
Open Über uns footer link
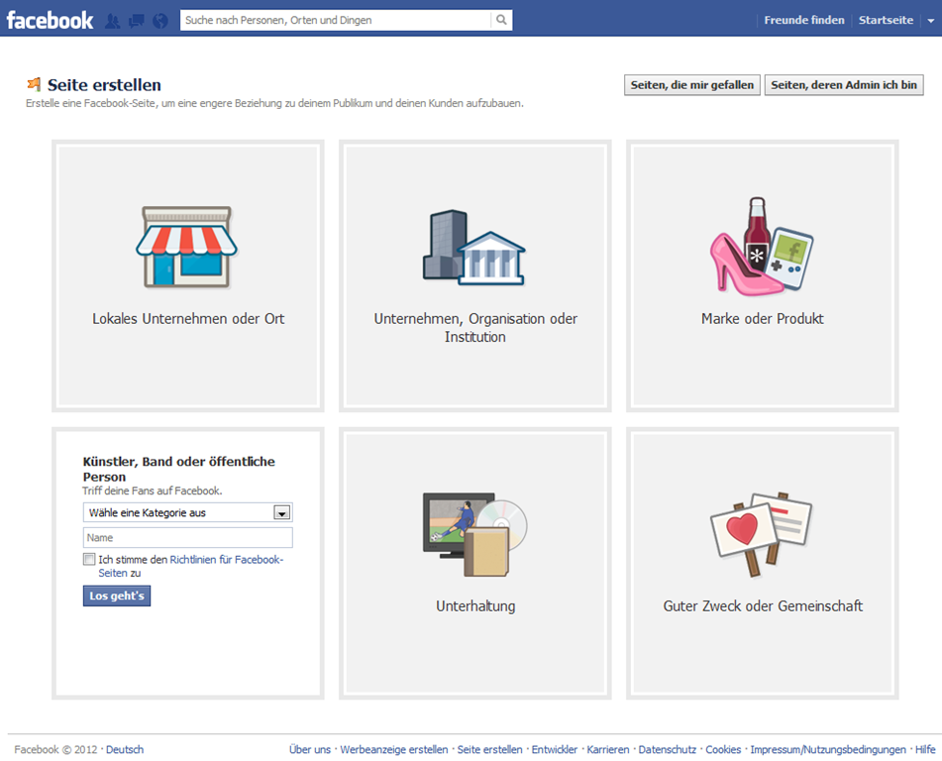pyautogui.click(x=309, y=749)
